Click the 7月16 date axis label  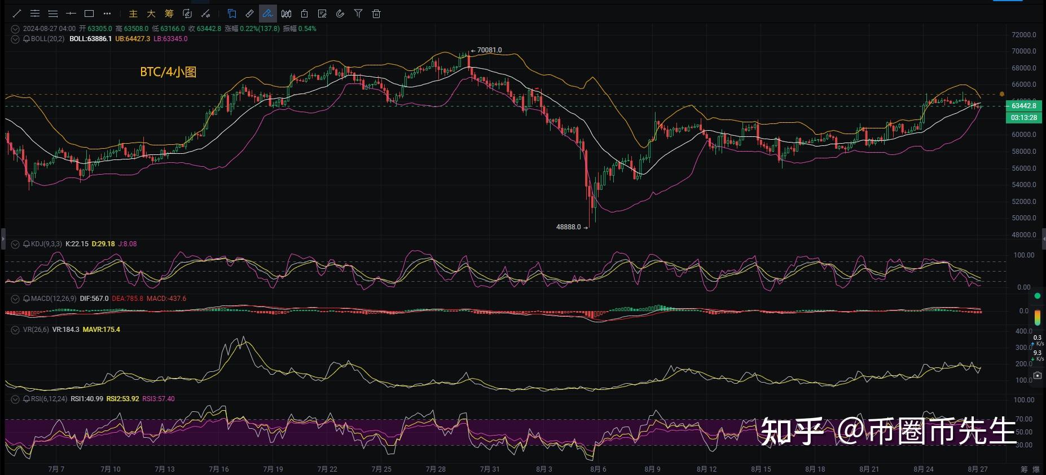pos(219,469)
